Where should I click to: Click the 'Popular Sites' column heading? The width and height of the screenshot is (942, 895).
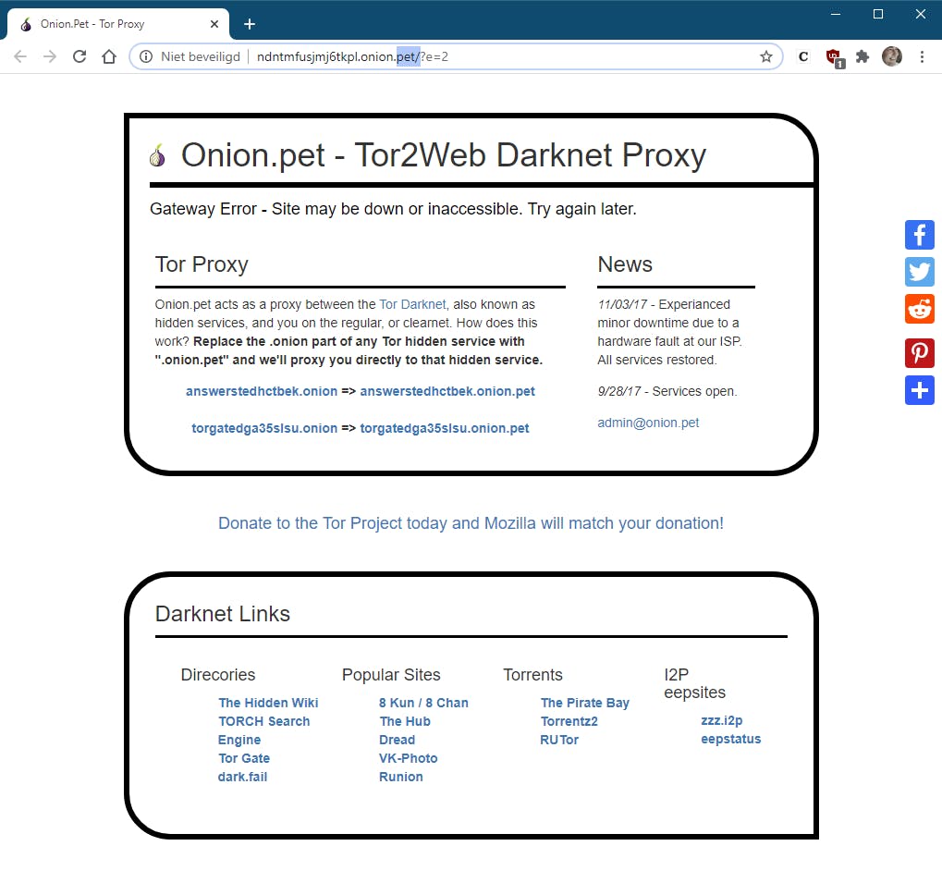coord(391,675)
